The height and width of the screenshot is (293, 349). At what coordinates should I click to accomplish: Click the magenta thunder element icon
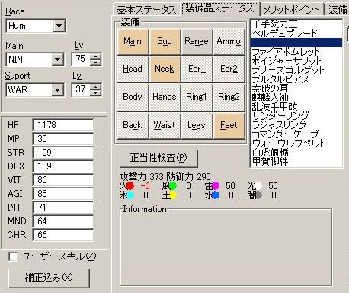(216, 186)
